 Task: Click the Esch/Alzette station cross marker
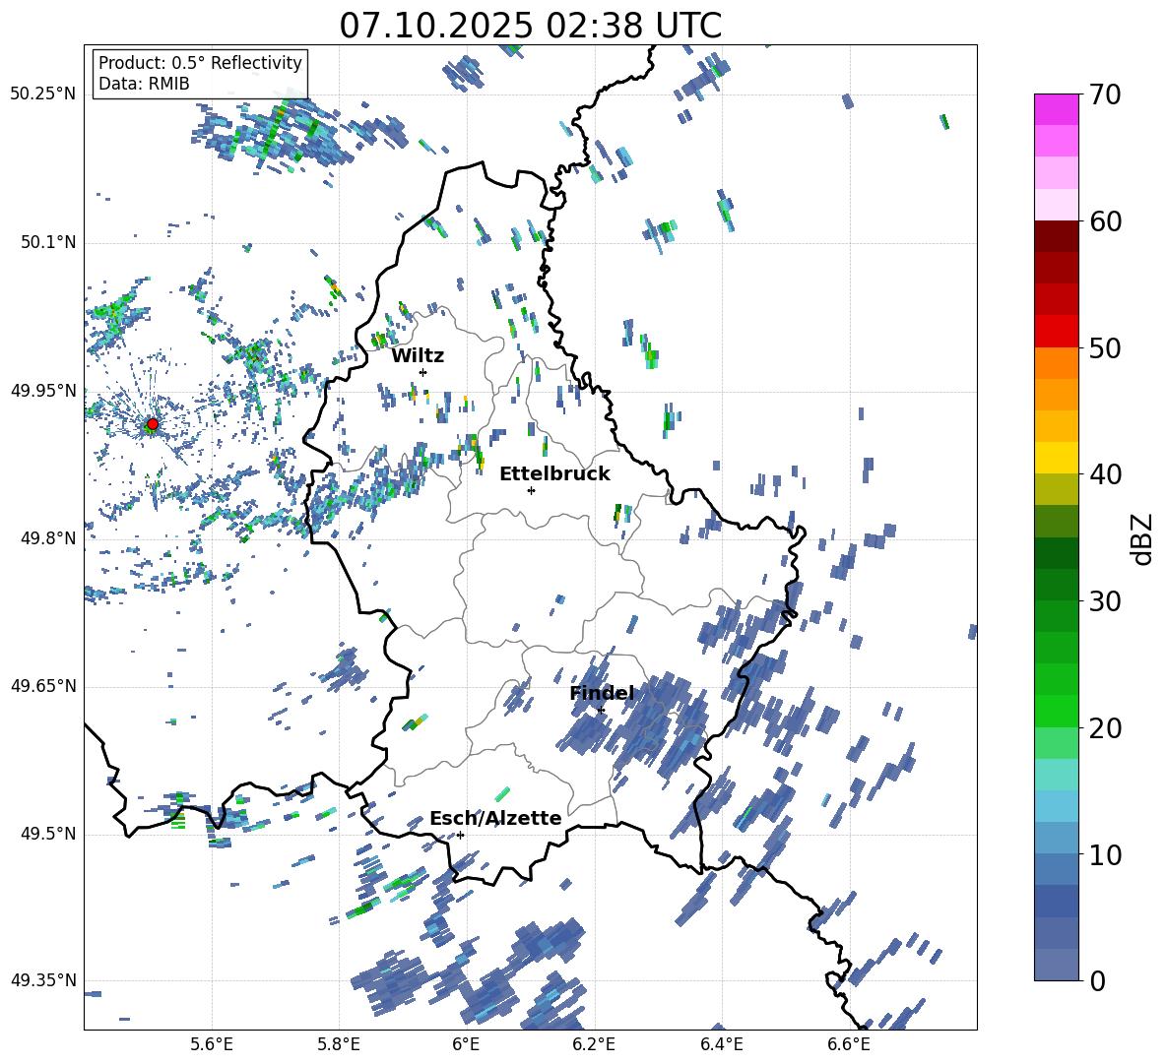(460, 835)
